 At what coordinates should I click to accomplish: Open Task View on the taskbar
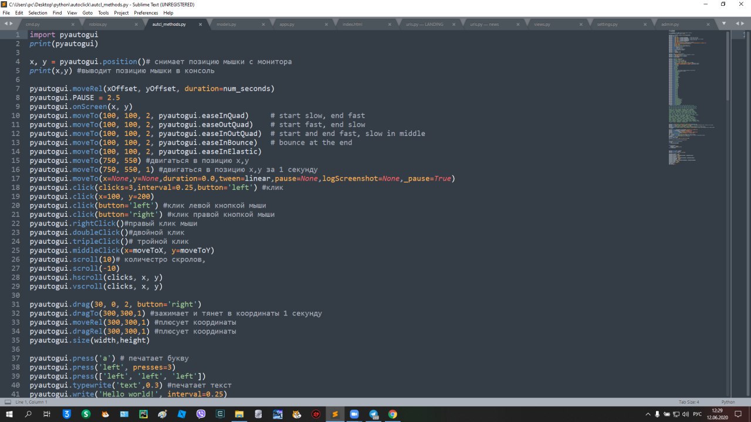click(47, 414)
